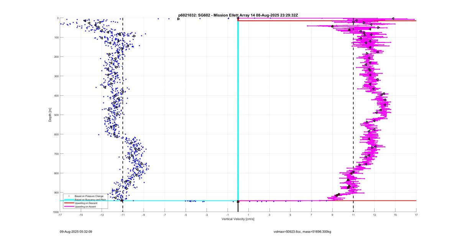Select the 'Vertical Velocity [cm/s]' x-axis label

click(x=238, y=219)
